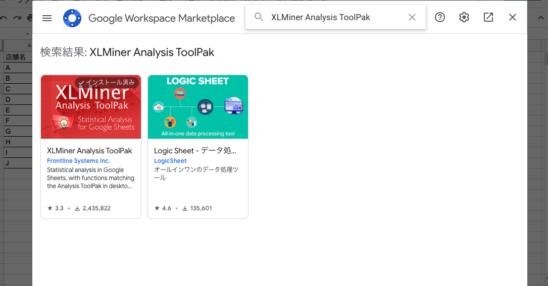Image resolution: width=548 pixels, height=286 pixels.
Task: Click the Google Workspace Marketplace logo
Action: point(72,18)
